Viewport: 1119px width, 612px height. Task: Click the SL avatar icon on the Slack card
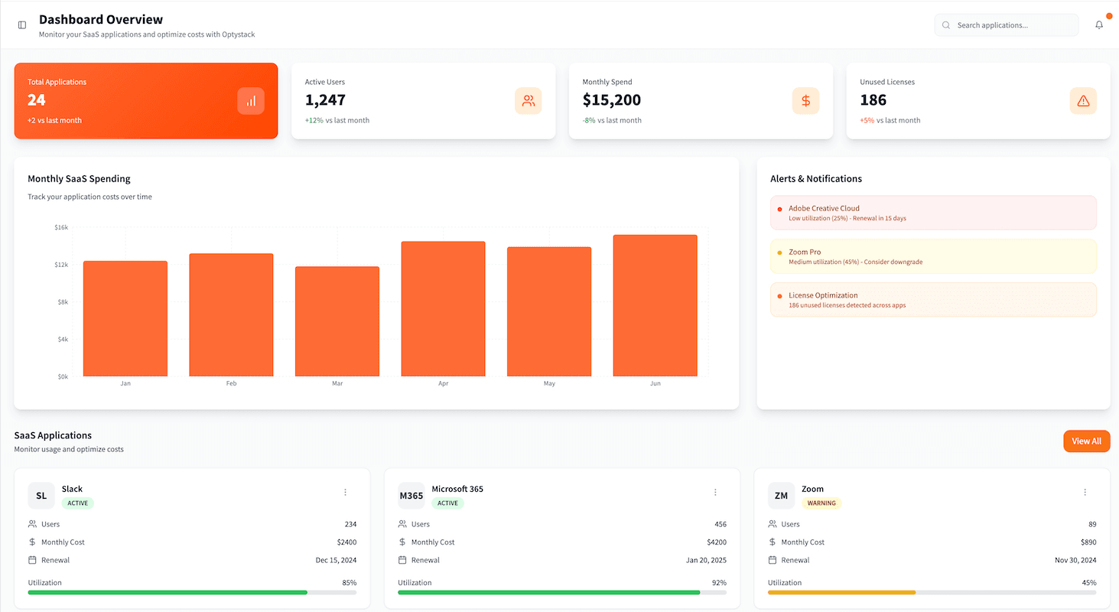tap(41, 496)
